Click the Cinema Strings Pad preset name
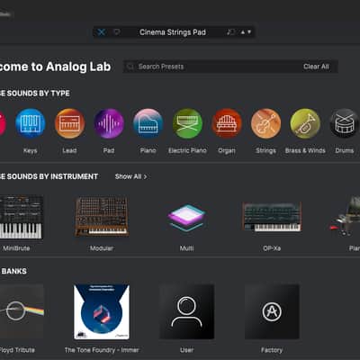 point(173,32)
